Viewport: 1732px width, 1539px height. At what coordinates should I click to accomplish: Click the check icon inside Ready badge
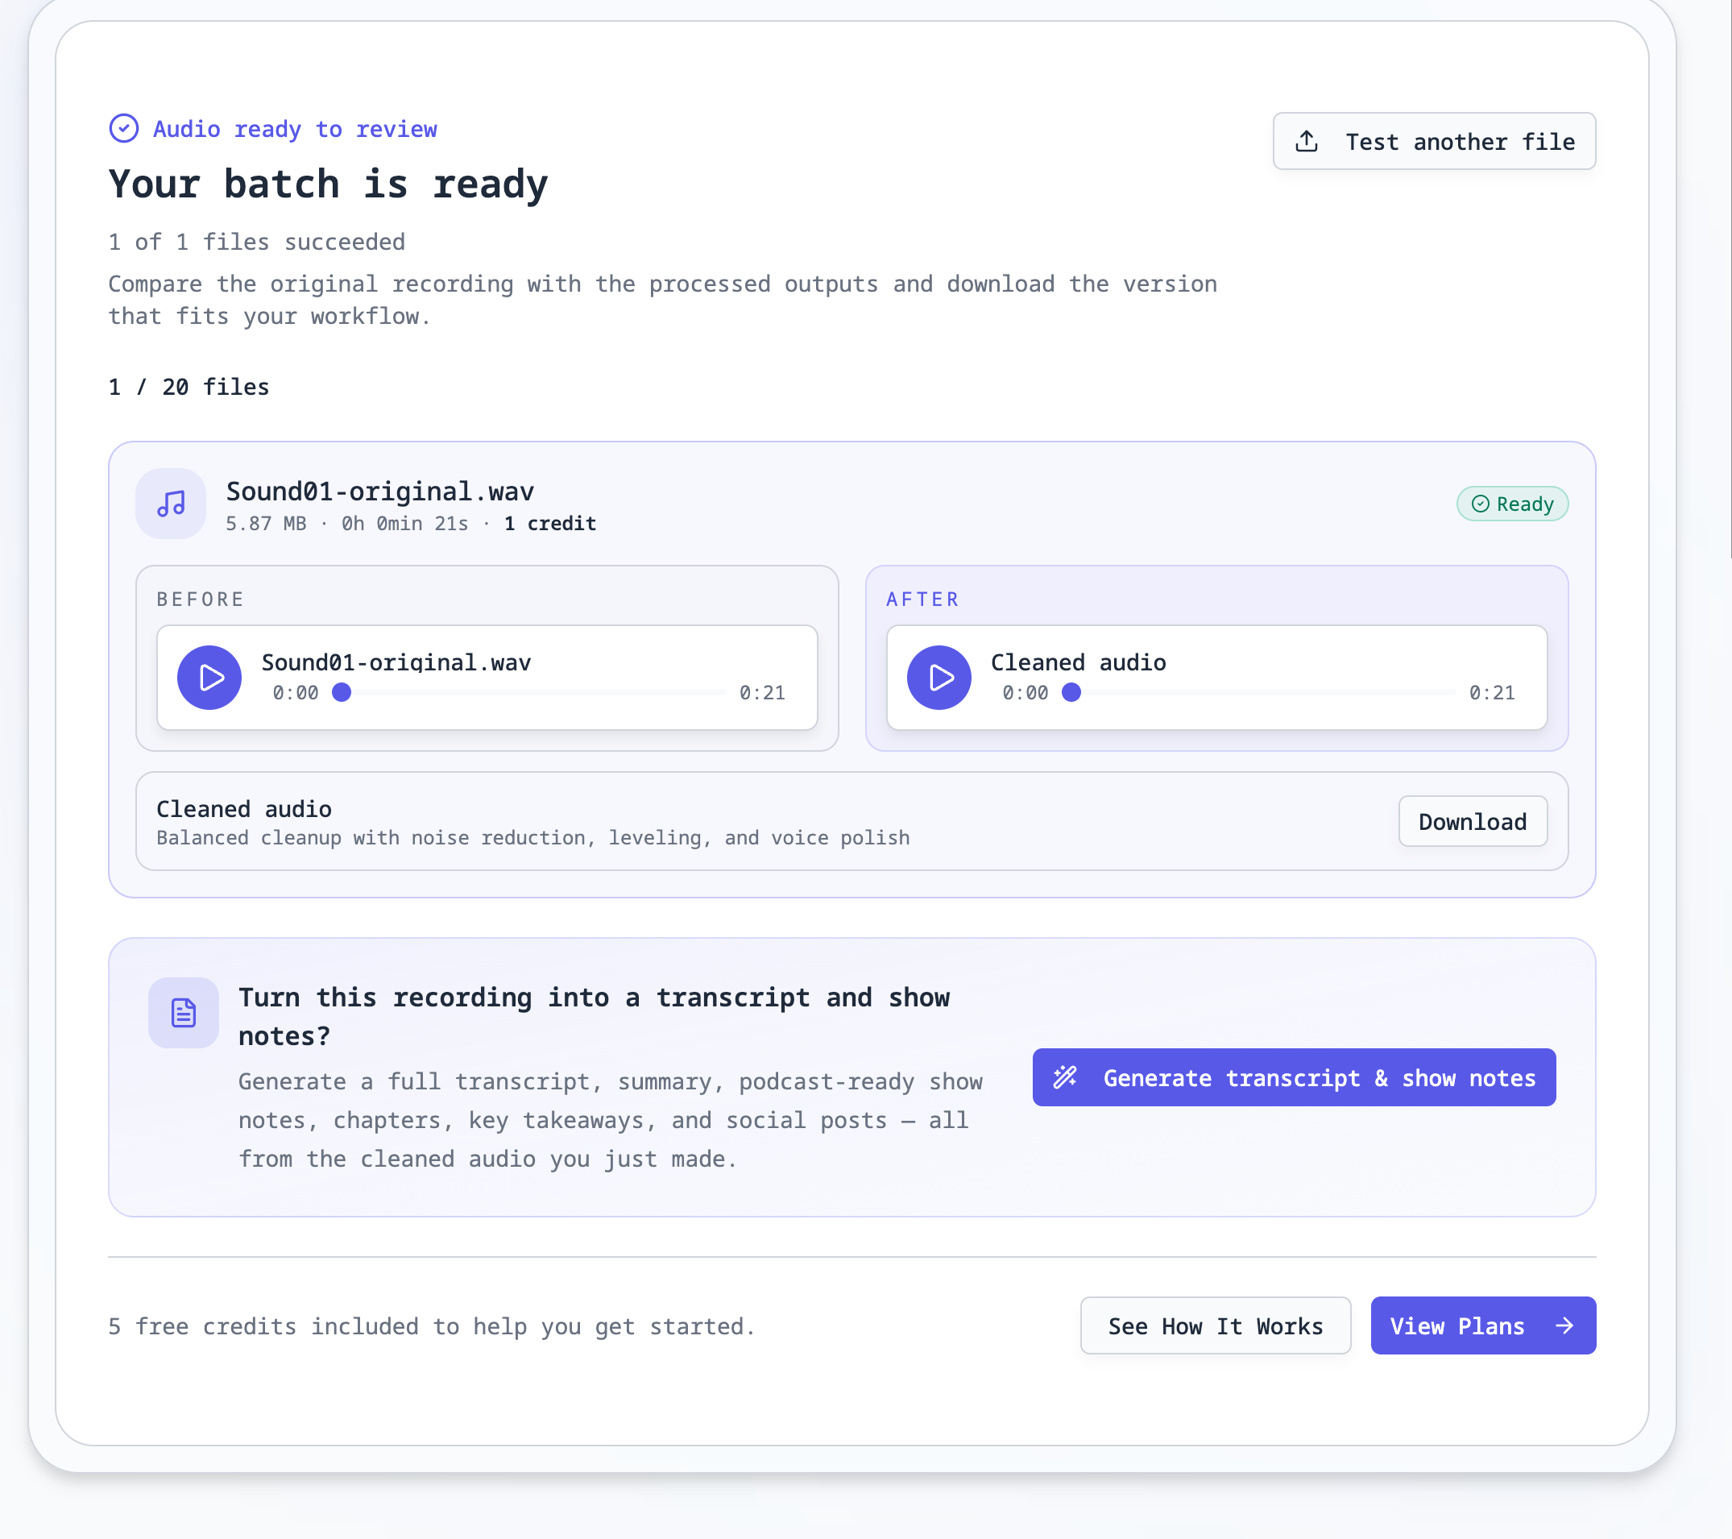pyautogui.click(x=1481, y=504)
